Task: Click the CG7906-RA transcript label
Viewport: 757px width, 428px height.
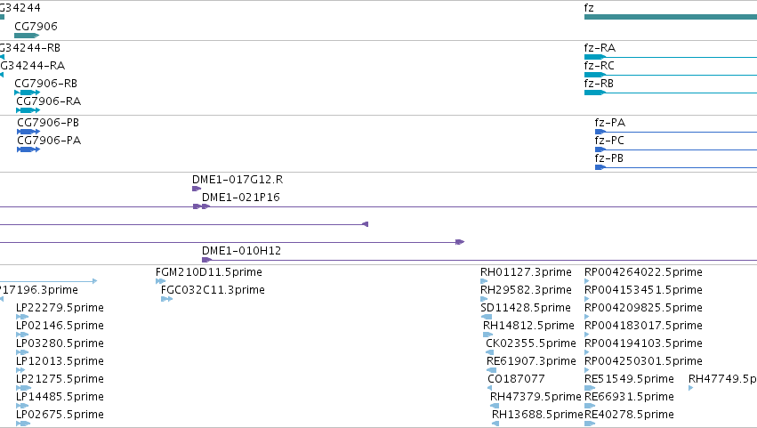Action: 49,101
